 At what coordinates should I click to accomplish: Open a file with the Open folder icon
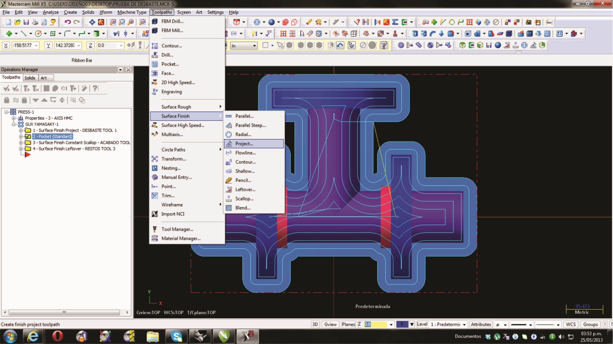click(x=17, y=22)
